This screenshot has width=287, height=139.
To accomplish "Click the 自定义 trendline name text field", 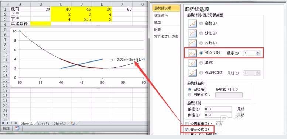I will tap(229, 95).
